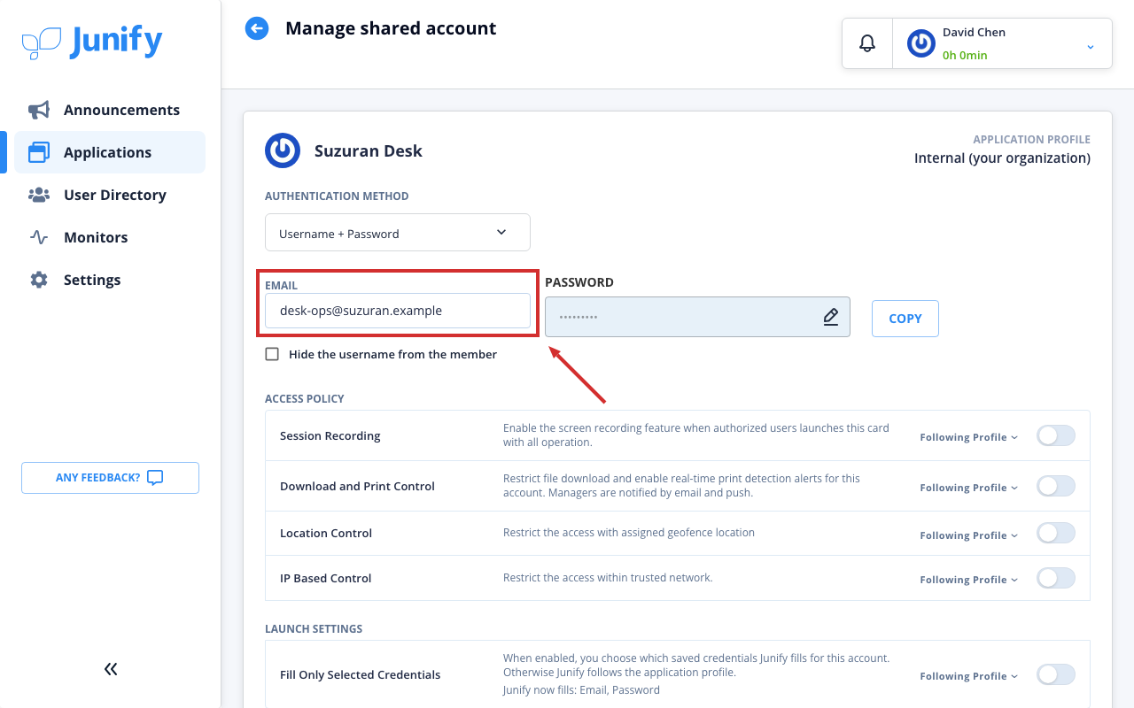Go back using the blue arrow button

[x=257, y=28]
